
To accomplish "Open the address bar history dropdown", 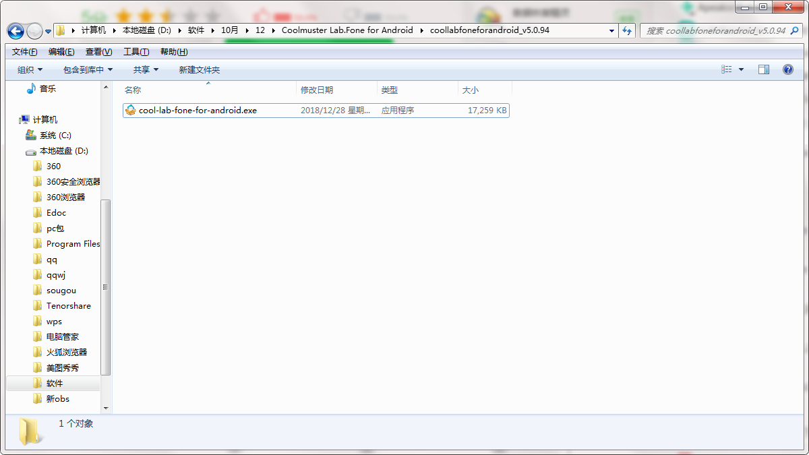I will (x=612, y=30).
